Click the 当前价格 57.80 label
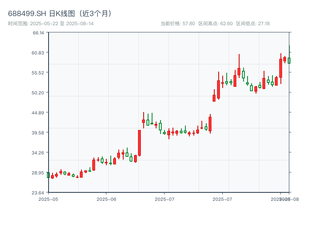The width and height of the screenshot is (321, 240). [x=178, y=24]
